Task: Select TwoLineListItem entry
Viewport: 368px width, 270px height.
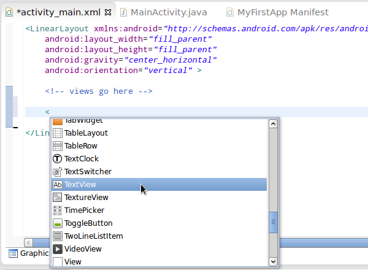Action: click(159, 236)
